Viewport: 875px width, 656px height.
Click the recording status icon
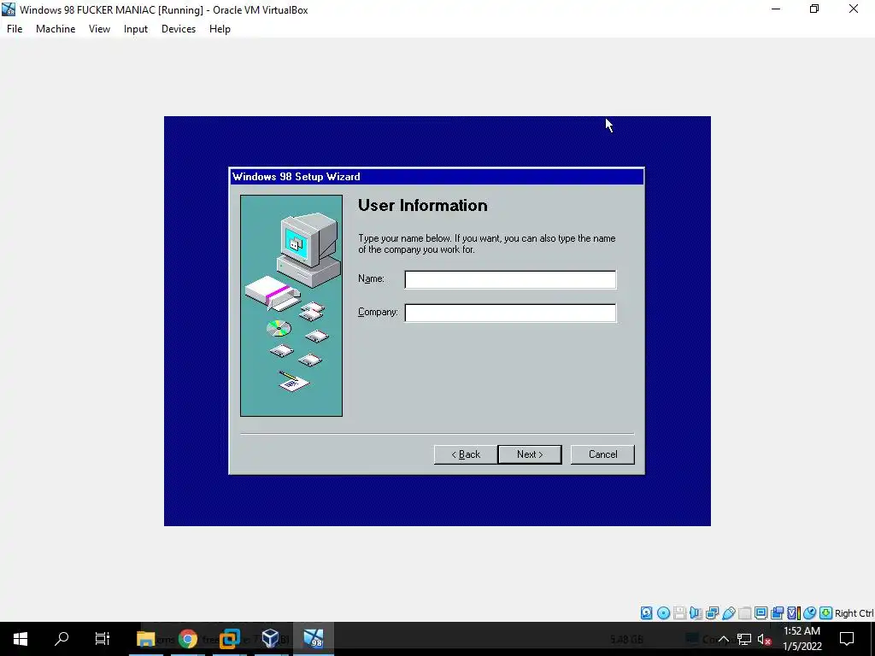click(x=777, y=613)
